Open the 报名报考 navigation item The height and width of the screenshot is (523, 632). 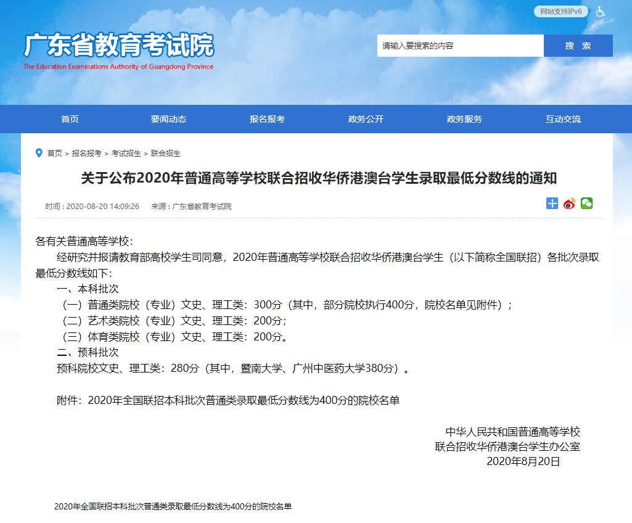(x=267, y=119)
